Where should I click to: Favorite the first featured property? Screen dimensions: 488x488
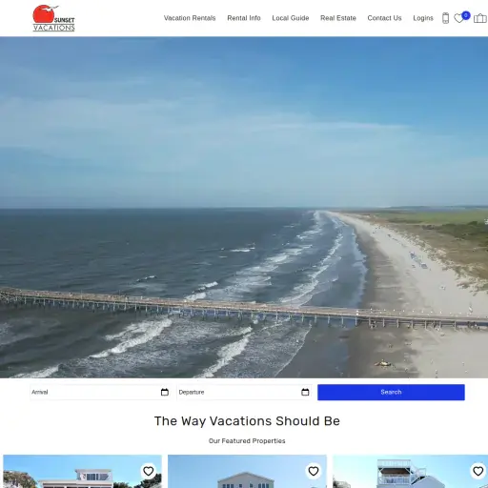pyautogui.click(x=149, y=471)
